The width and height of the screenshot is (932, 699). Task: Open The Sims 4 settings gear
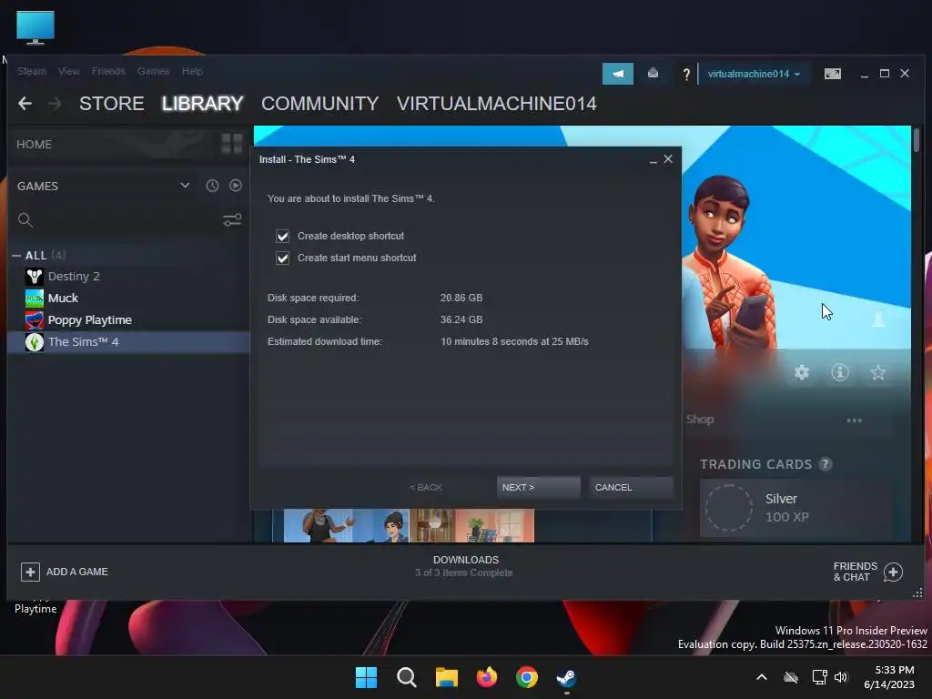(802, 372)
